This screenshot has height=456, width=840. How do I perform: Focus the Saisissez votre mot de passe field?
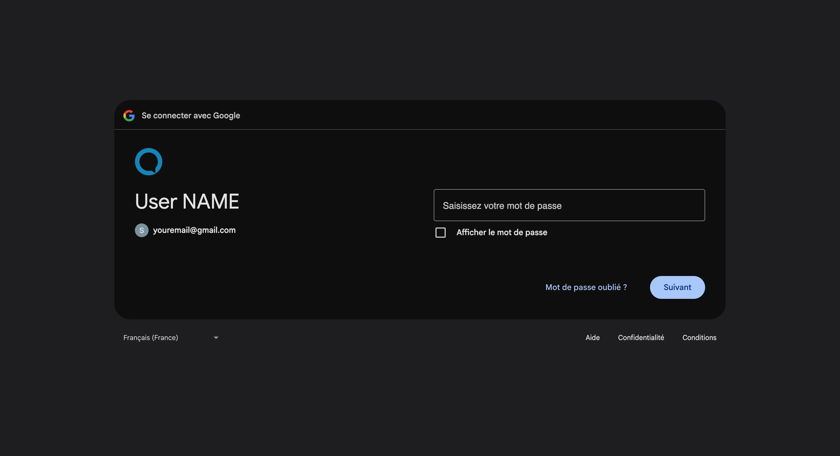569,205
